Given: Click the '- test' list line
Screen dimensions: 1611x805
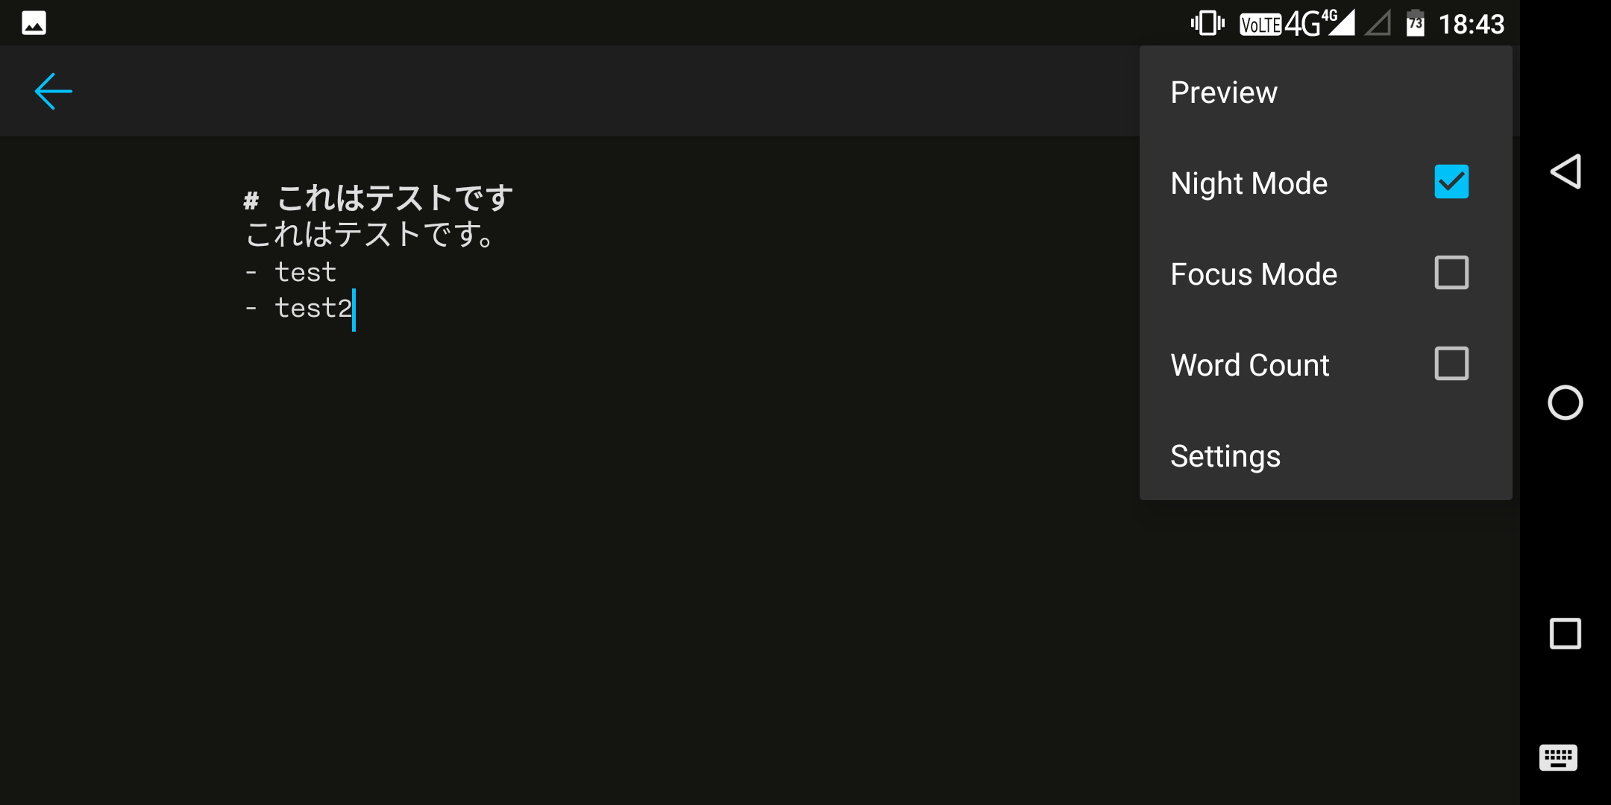Looking at the screenshot, I should coord(305,272).
